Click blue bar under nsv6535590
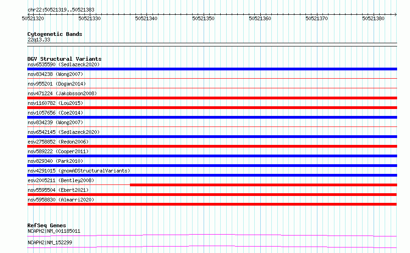 [x=212, y=69]
